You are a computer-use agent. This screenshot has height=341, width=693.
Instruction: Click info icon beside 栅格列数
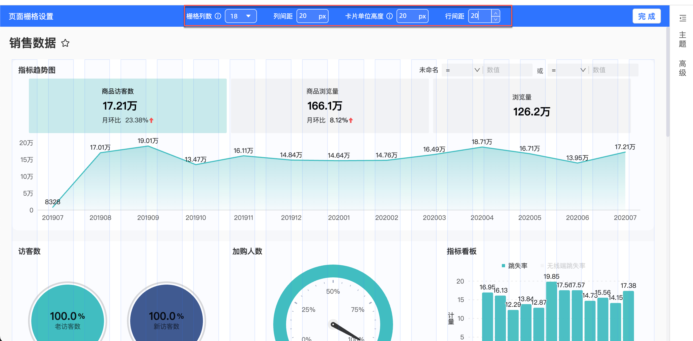click(x=218, y=16)
